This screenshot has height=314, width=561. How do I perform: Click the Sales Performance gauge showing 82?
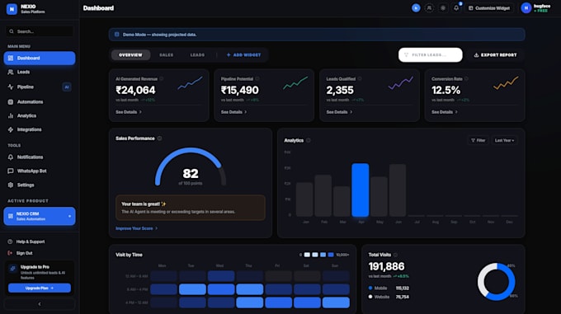191,166
